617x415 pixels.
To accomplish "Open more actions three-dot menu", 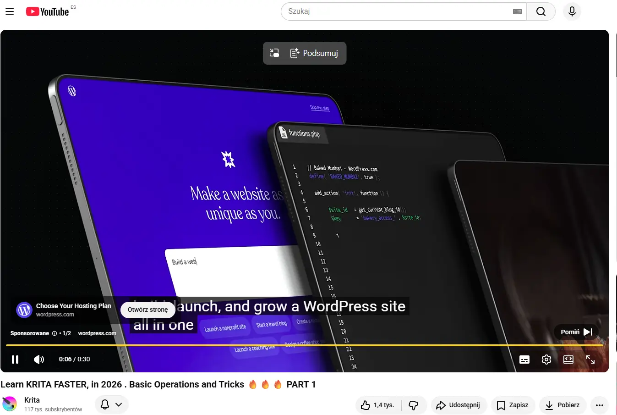I will 600,405.
